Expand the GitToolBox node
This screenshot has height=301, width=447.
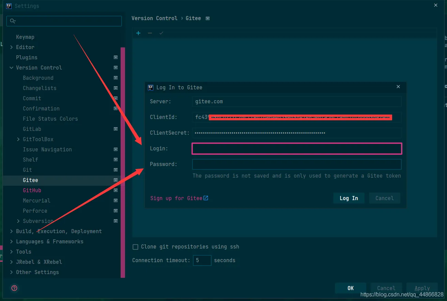pyautogui.click(x=18, y=139)
